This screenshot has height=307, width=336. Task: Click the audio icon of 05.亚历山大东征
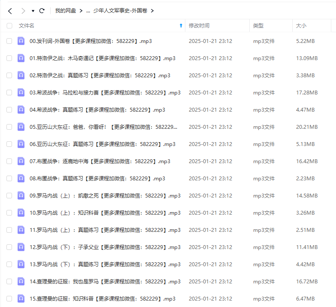[x=21, y=127]
